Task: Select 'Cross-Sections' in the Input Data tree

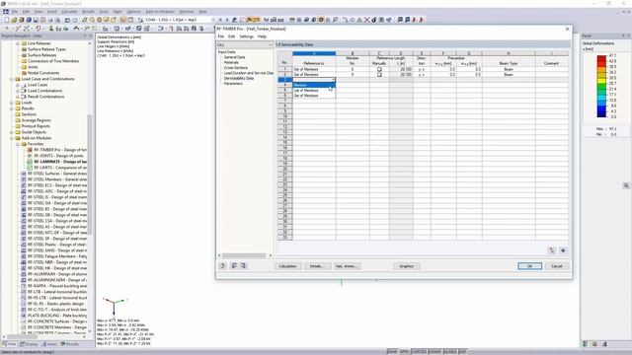Action: coord(236,68)
